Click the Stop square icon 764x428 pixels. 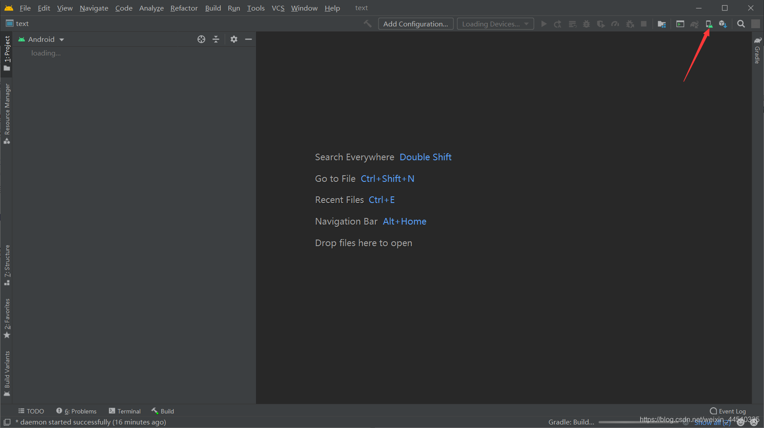coord(644,24)
